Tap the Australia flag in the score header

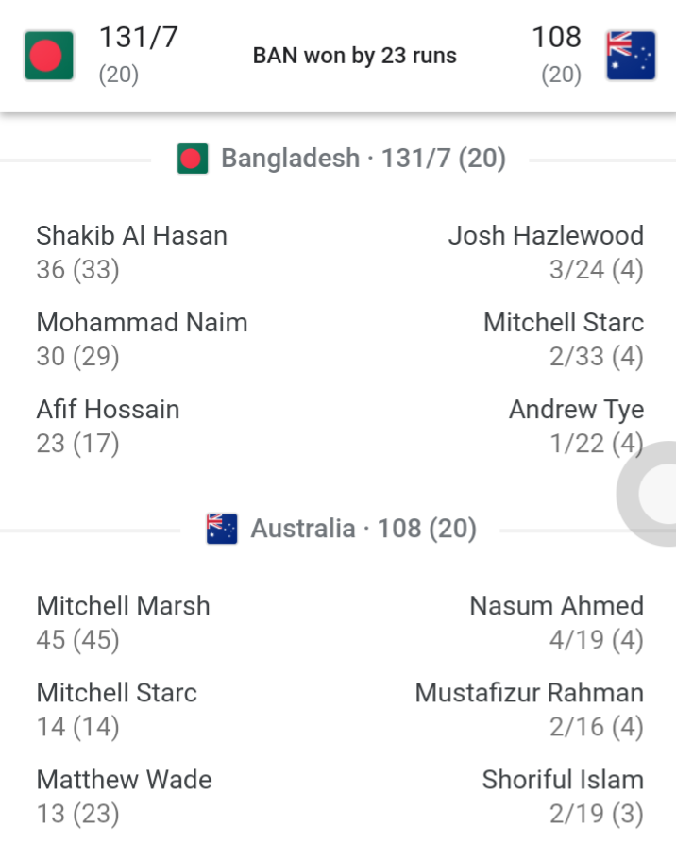click(x=631, y=56)
